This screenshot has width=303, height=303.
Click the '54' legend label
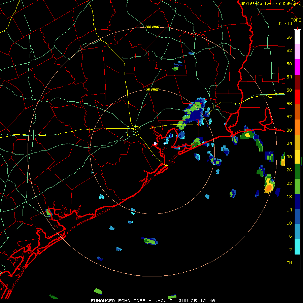(289, 77)
